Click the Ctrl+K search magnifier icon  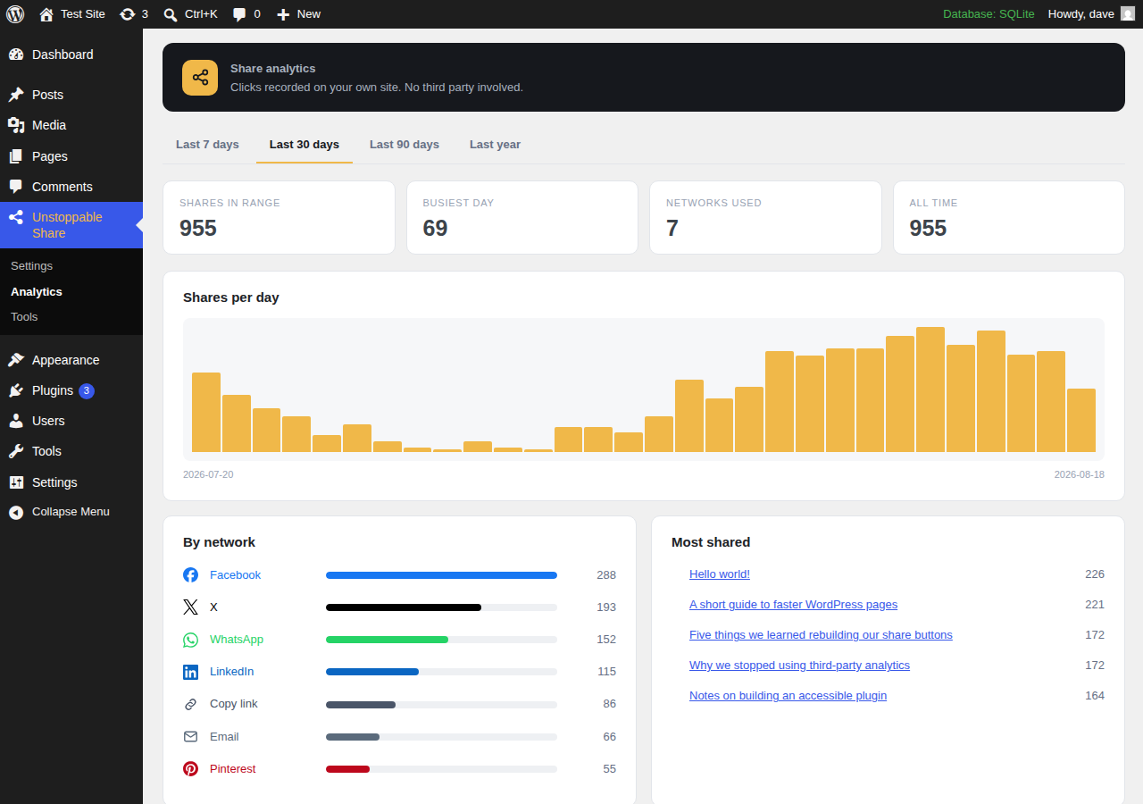171,14
